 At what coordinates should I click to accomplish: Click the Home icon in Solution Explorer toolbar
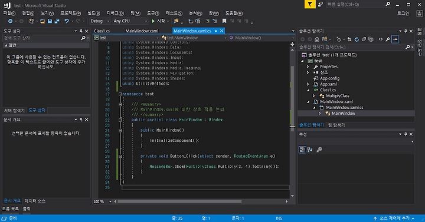point(317,39)
